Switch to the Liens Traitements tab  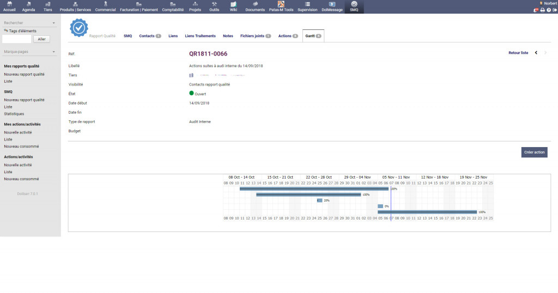200,36
